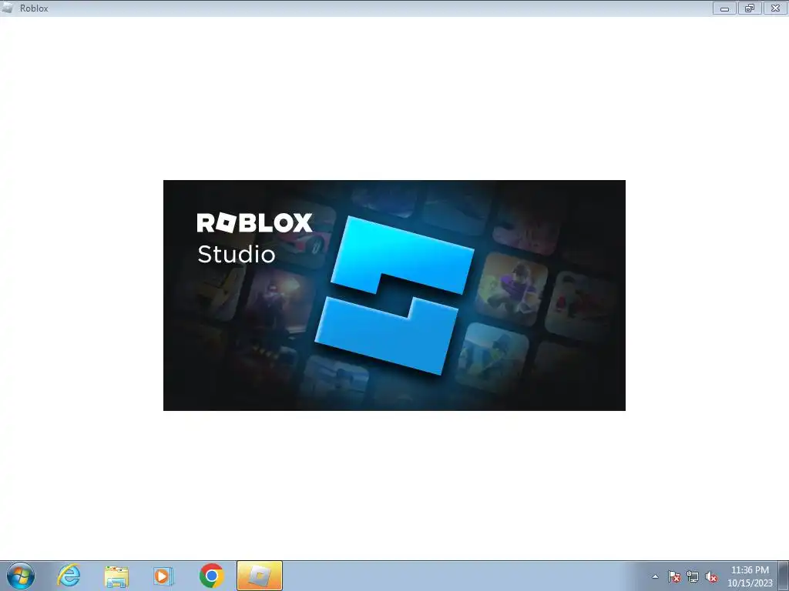Click the Show desktop strip

pos(784,576)
